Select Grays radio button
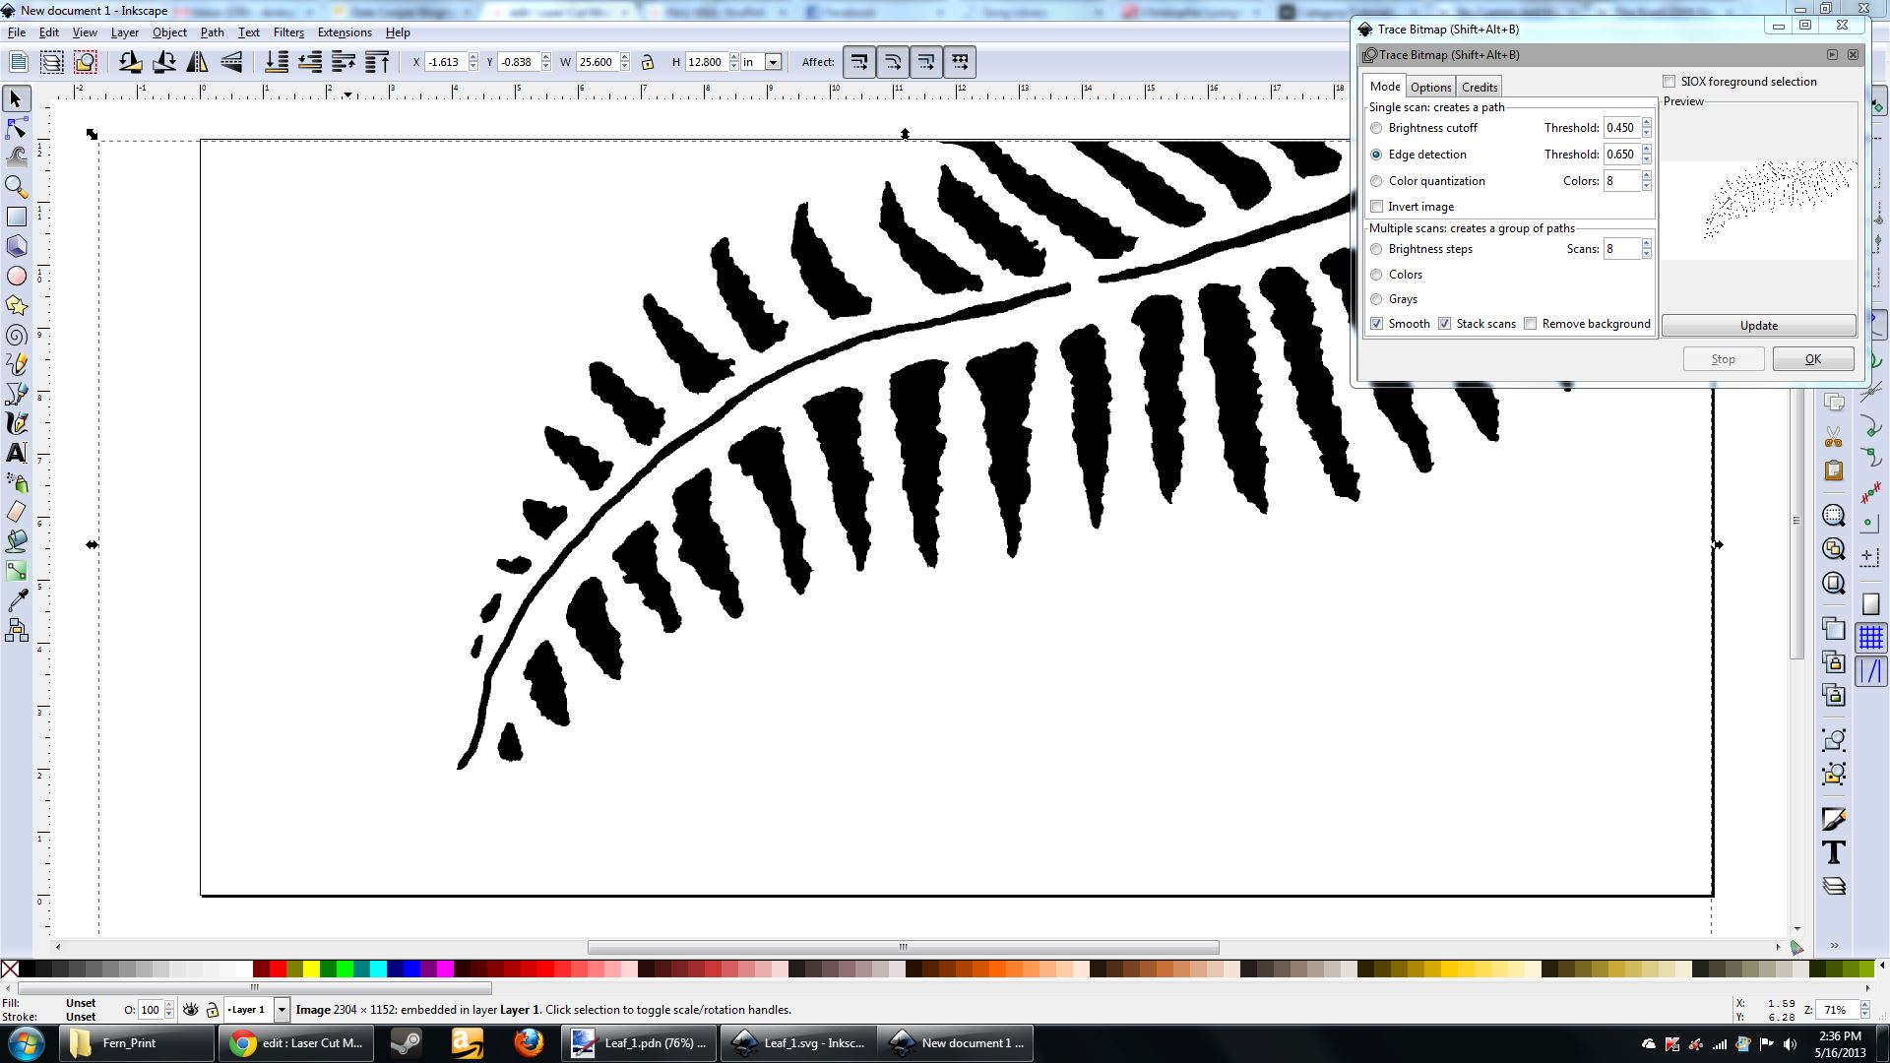Screen dimensions: 1890x1063 pyautogui.click(x=1376, y=299)
